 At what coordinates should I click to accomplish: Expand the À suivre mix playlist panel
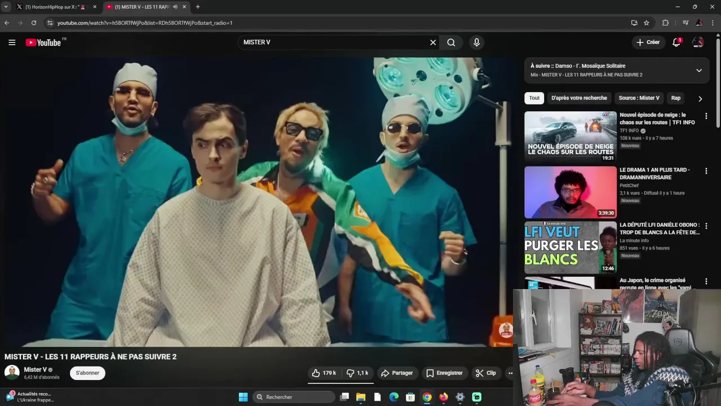[699, 70]
